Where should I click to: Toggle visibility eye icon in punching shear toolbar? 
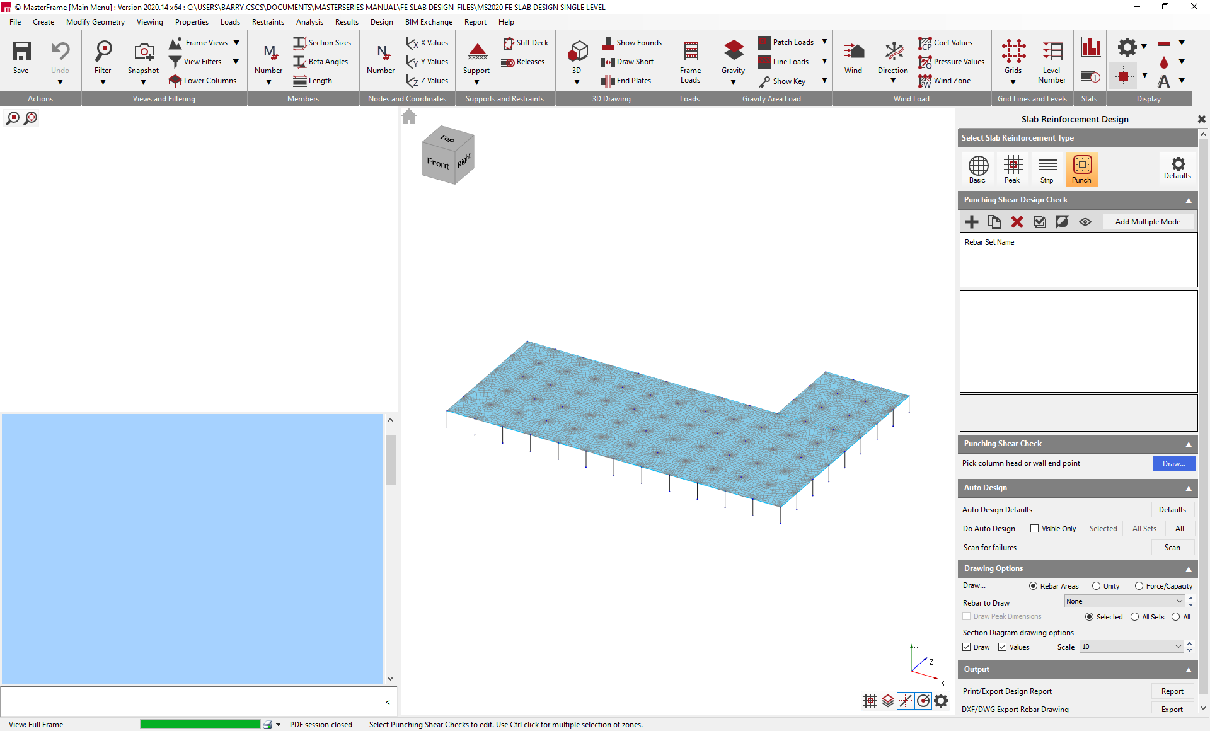(1085, 222)
